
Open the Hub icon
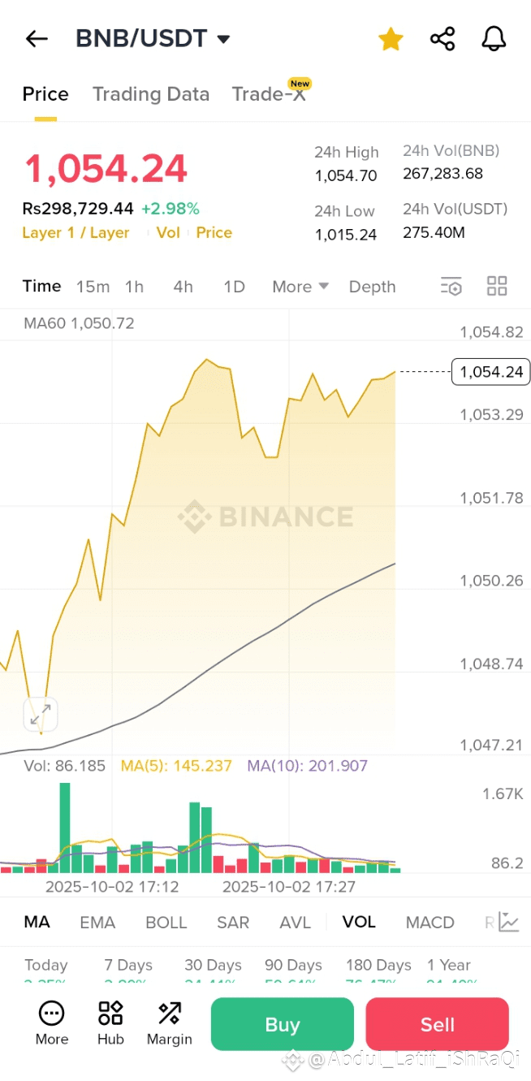pos(110,1023)
